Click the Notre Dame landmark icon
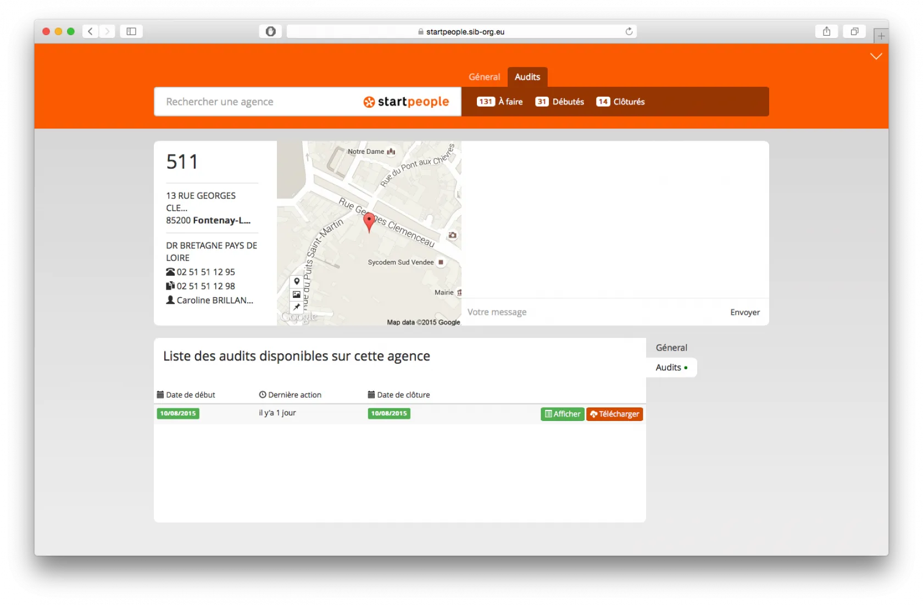This screenshot has width=923, height=605. [x=391, y=152]
